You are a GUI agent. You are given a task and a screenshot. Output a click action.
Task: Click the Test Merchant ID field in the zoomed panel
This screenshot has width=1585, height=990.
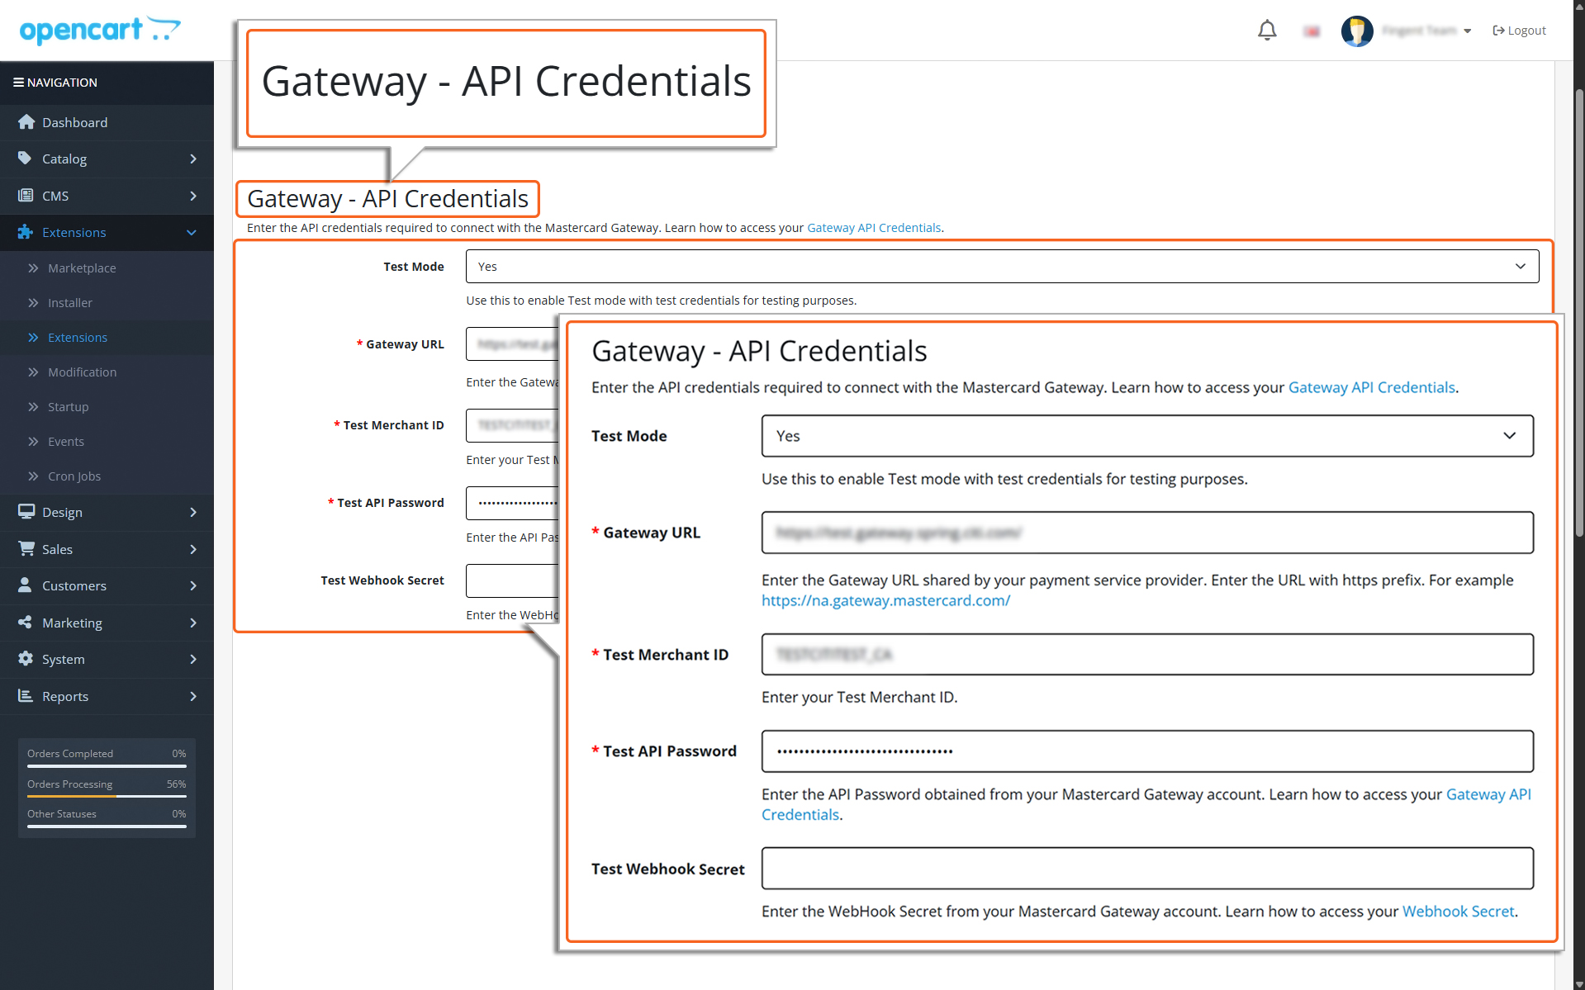pyautogui.click(x=1147, y=655)
